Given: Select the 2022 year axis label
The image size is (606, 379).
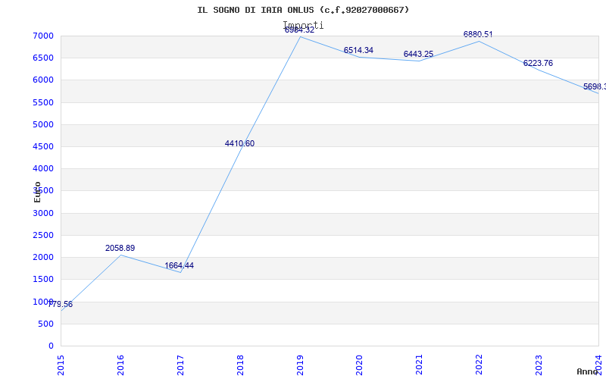Looking at the screenshot, I should tap(479, 365).
